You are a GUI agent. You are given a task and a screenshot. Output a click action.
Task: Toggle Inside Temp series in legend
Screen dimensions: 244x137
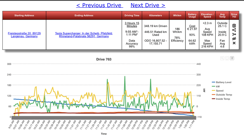pos(221,99)
